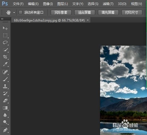Click the tools panel grip handle
147x135 pixels.
pyautogui.click(x=5, y=22)
